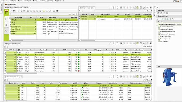
Task: Open the Operationen menu
Action: click(x=50, y=1)
